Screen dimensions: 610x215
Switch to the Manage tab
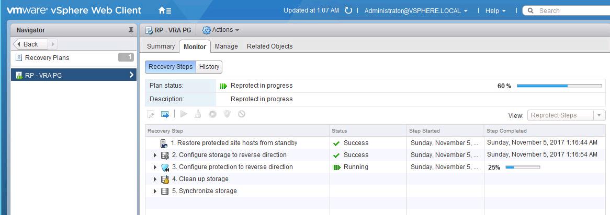226,46
